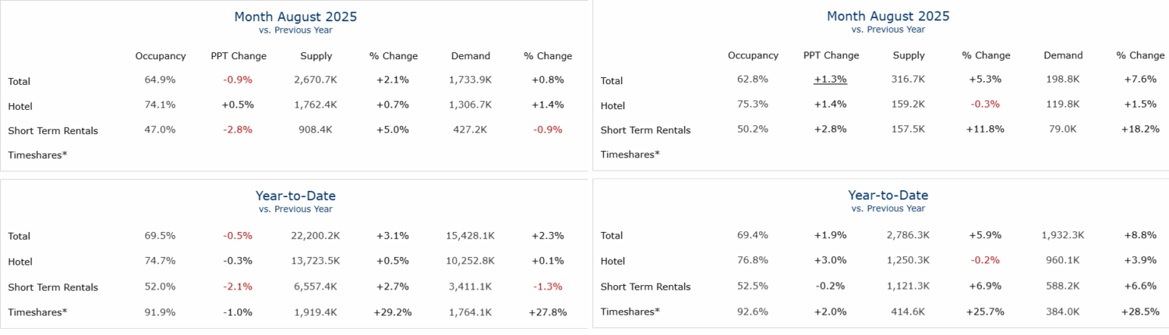Click the red -2.8% PPT change value
The width and height of the screenshot is (1169, 335).
pyautogui.click(x=238, y=130)
